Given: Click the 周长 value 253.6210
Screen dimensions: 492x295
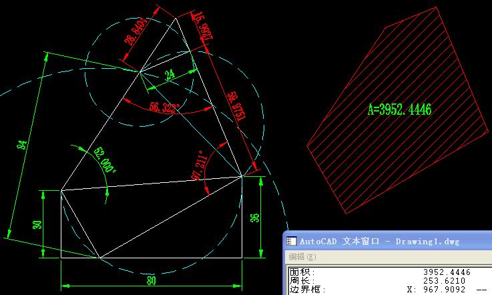Looking at the screenshot, I should (445, 280).
